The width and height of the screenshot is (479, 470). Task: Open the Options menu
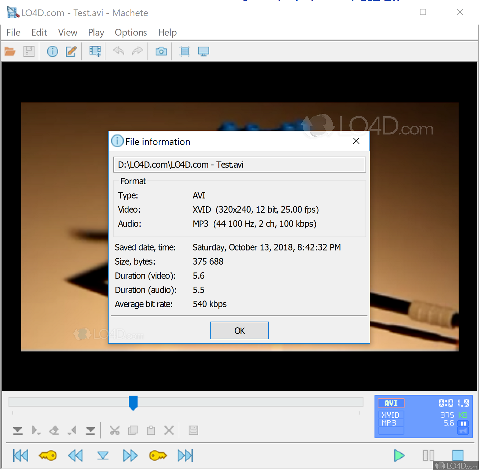click(x=131, y=32)
